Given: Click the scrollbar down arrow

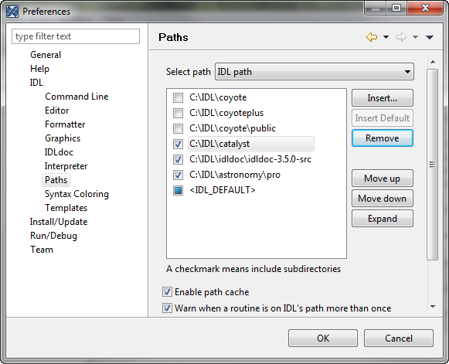Looking at the screenshot, I should pyautogui.click(x=433, y=307).
